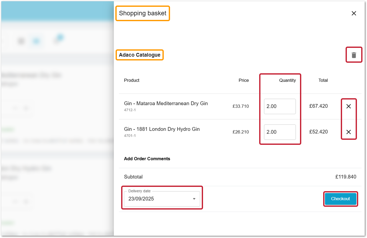Remove 1881 London Dry Hydro Gin from basket
This screenshot has width=367, height=238.
click(x=349, y=132)
